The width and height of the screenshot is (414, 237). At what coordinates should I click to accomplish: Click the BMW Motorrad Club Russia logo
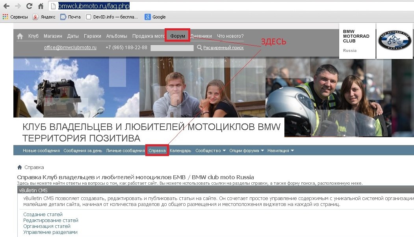click(x=394, y=41)
